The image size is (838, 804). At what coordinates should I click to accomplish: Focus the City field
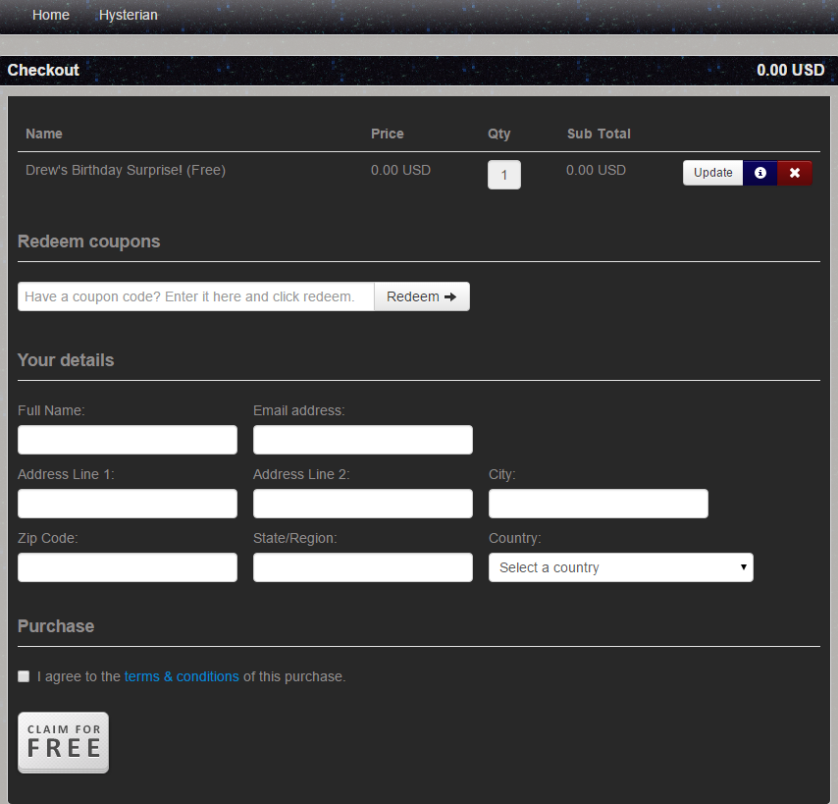[x=599, y=504]
